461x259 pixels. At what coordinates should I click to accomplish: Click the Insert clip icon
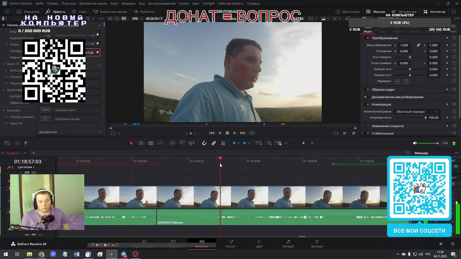[x=173, y=143]
